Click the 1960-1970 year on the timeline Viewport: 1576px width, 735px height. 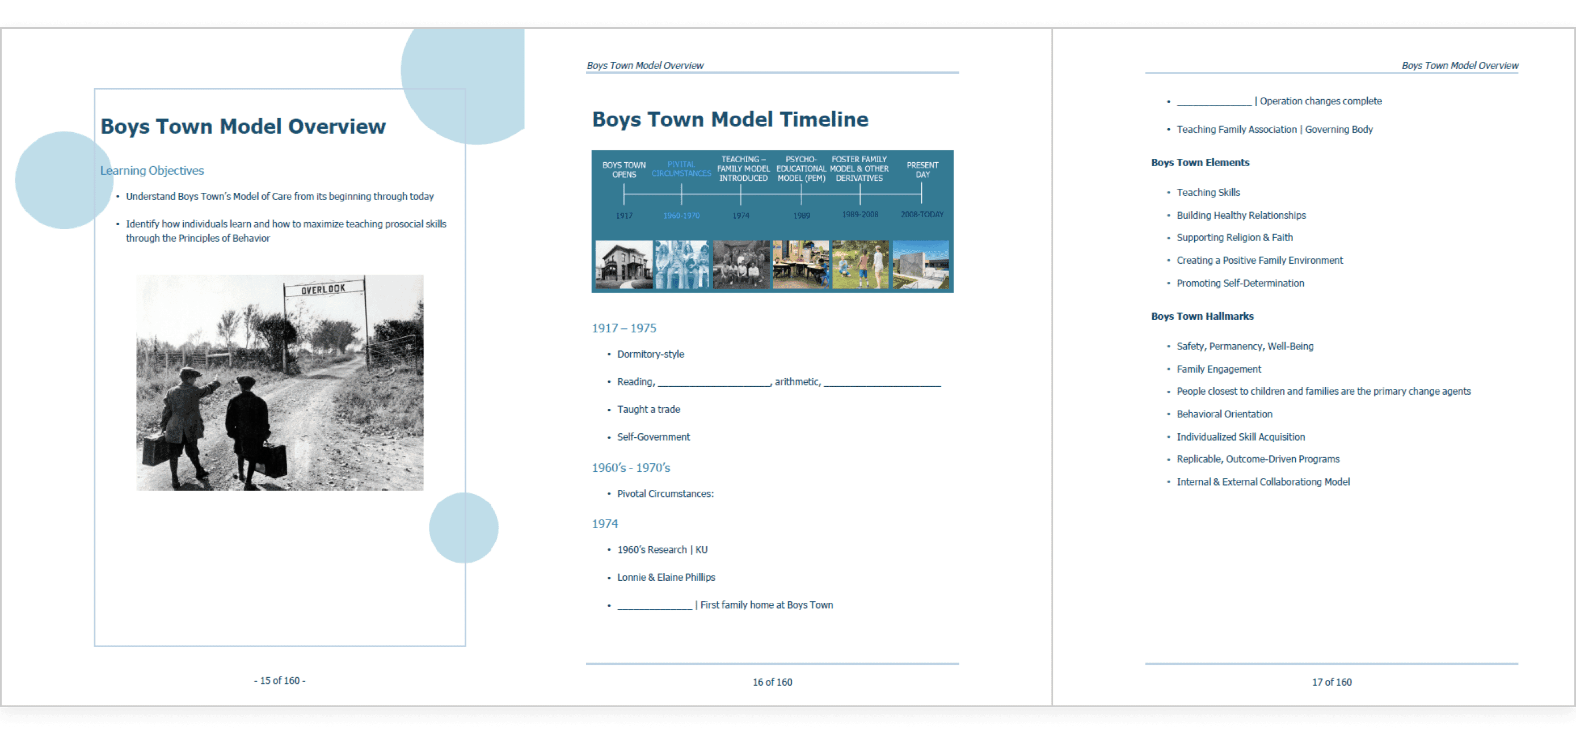click(x=681, y=216)
